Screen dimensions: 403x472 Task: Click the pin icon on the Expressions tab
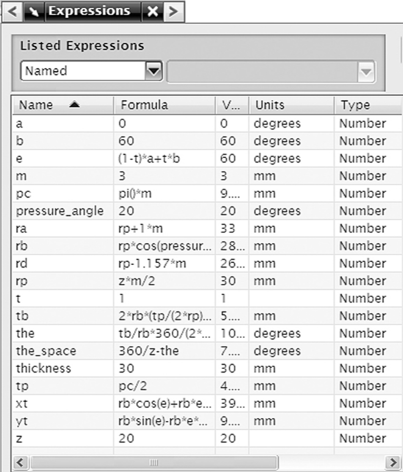[x=34, y=12]
